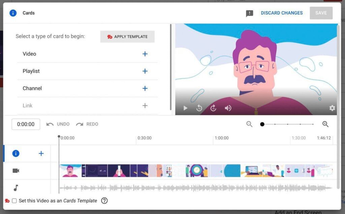The height and width of the screenshot is (214, 345).
Task: Expand the Playlist card type with its plus
Action: [x=145, y=71]
